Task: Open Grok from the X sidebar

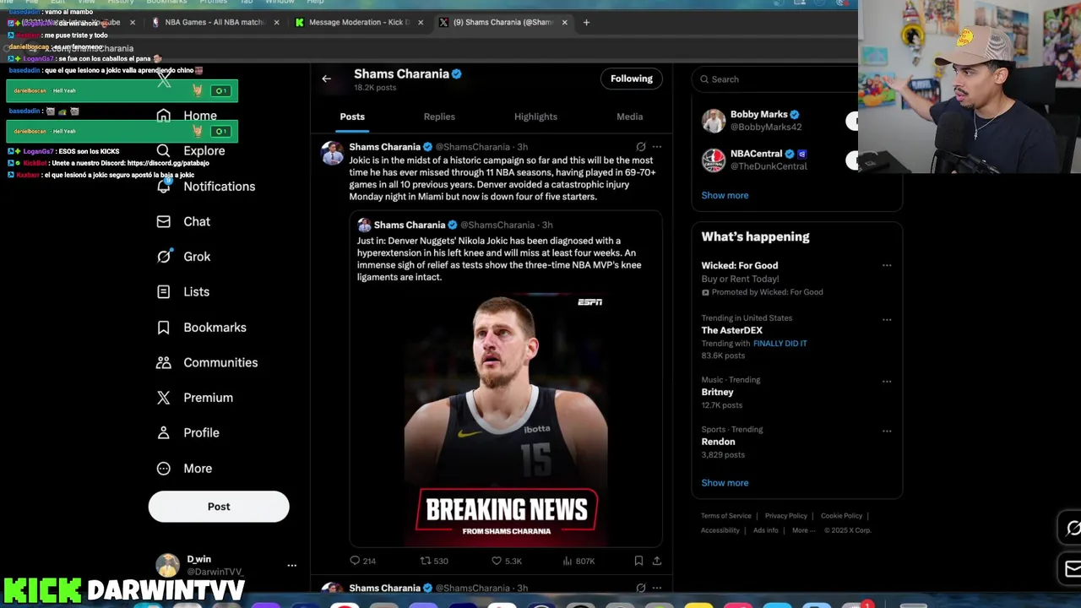Action: tap(183, 257)
